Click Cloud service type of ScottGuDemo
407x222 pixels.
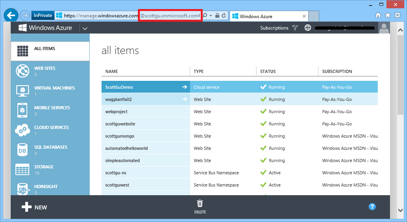coord(206,87)
